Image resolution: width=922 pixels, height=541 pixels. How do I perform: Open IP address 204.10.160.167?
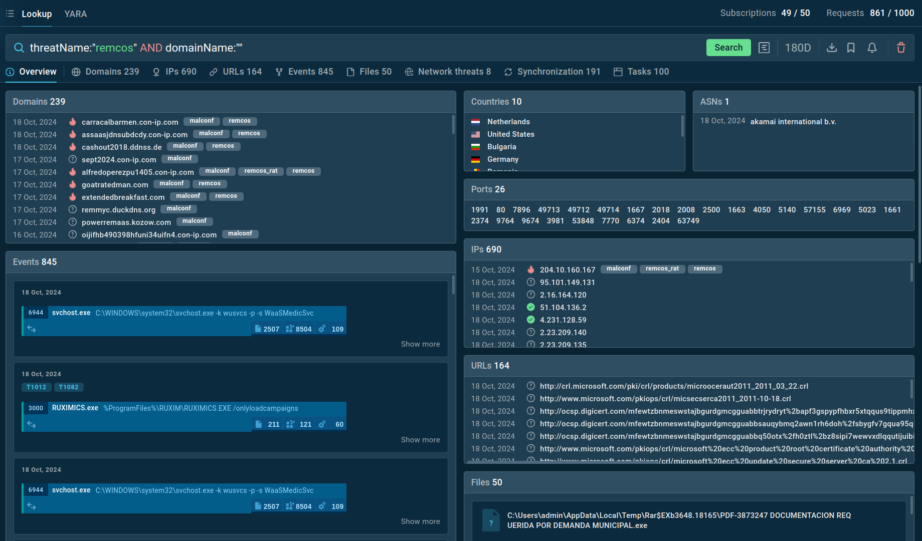click(568, 270)
